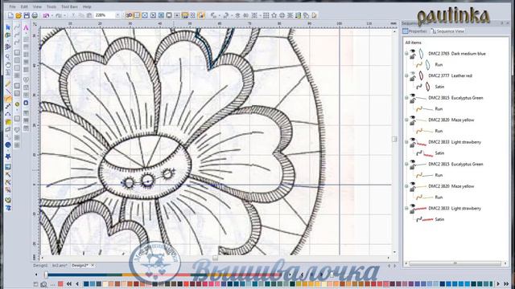The image size is (515, 289).
Task: Switch to the kn2.am* document tab
Action: click(x=60, y=266)
